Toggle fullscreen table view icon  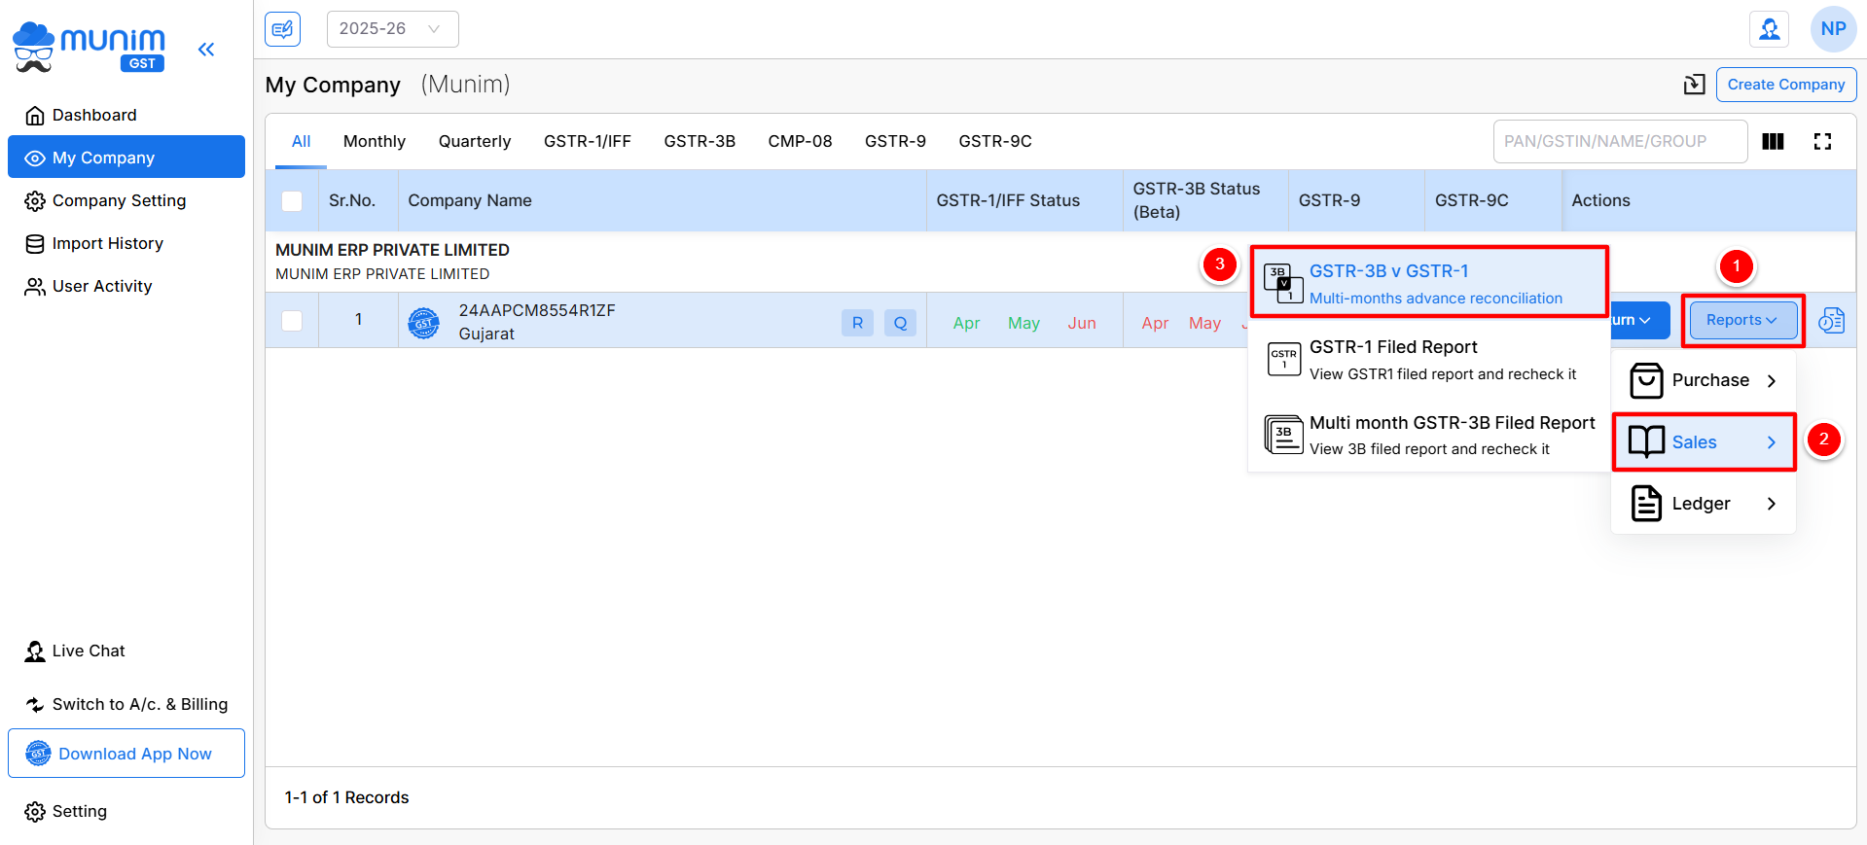pyautogui.click(x=1822, y=142)
